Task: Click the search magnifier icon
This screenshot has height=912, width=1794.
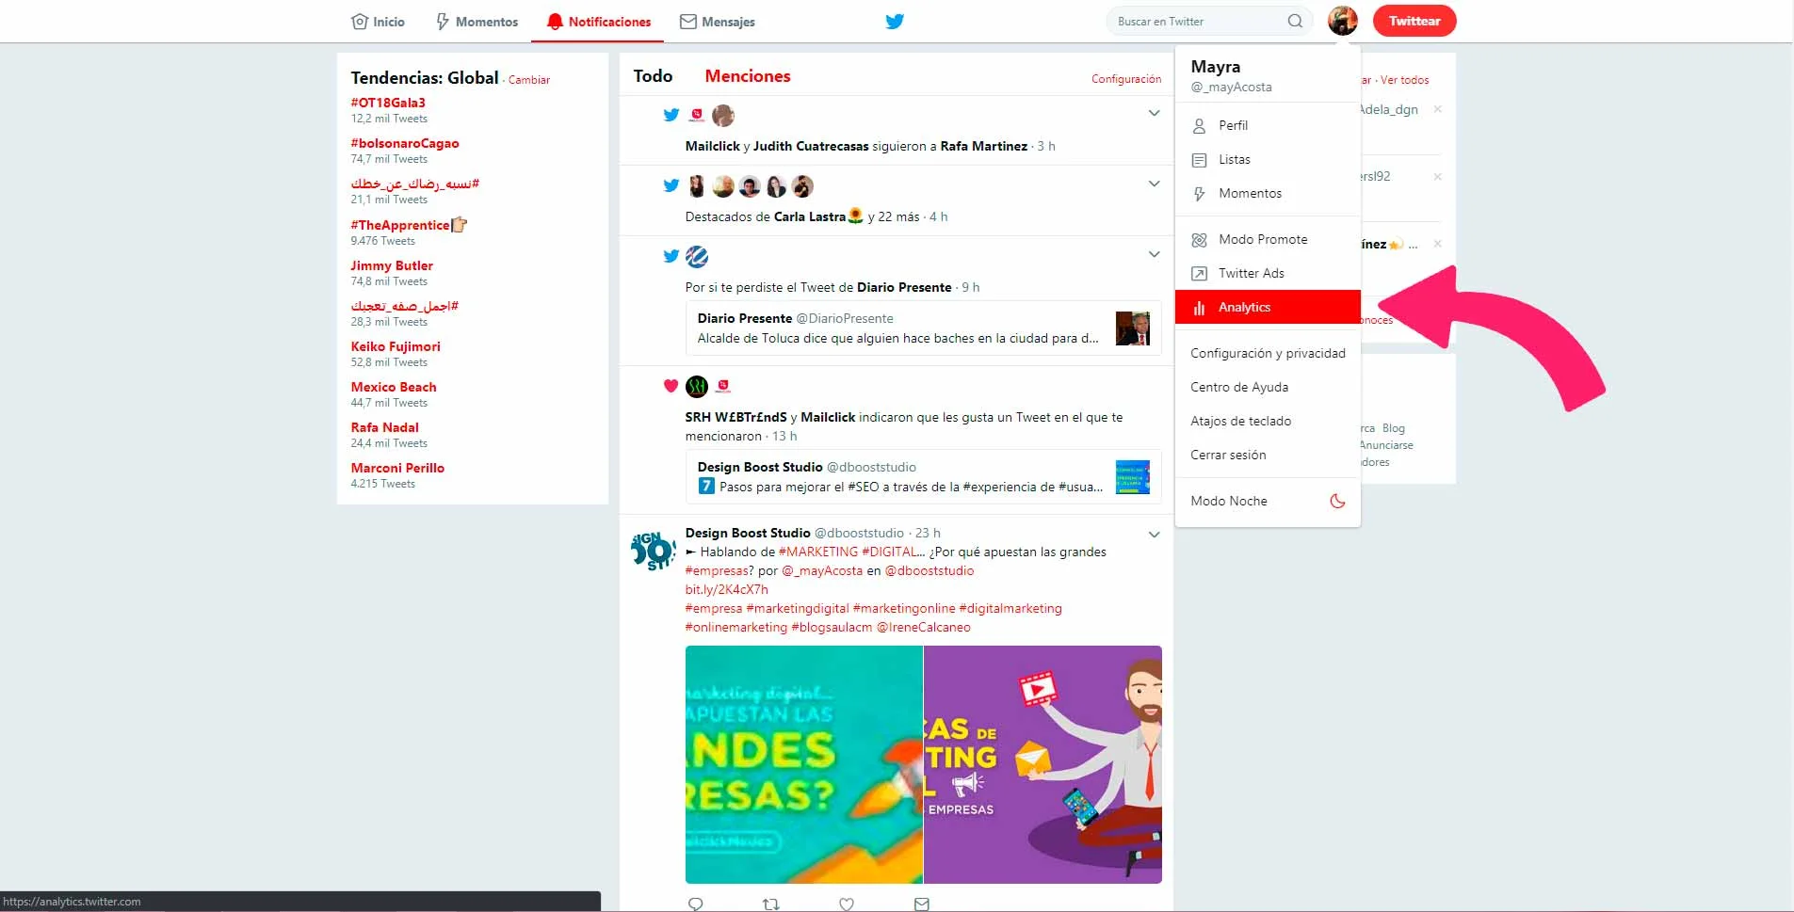Action: pyautogui.click(x=1295, y=21)
